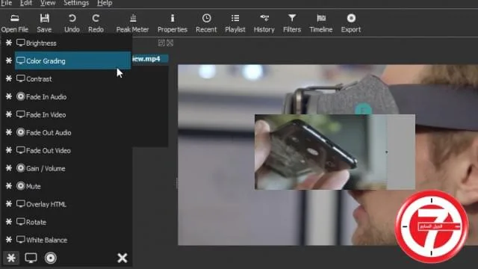The width and height of the screenshot is (478, 269).
Task: Select the Color Grading filter
Action: tap(73, 61)
